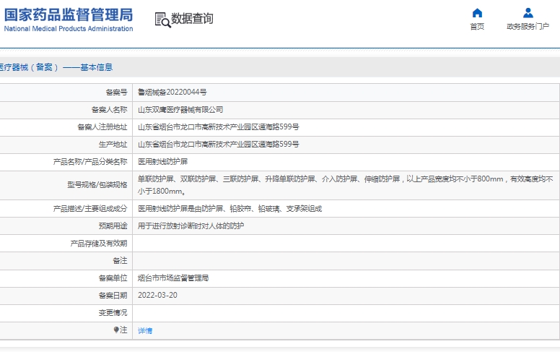Click the 产品存储及有效期 label
This screenshot has width=560, height=352.
[x=99, y=244]
